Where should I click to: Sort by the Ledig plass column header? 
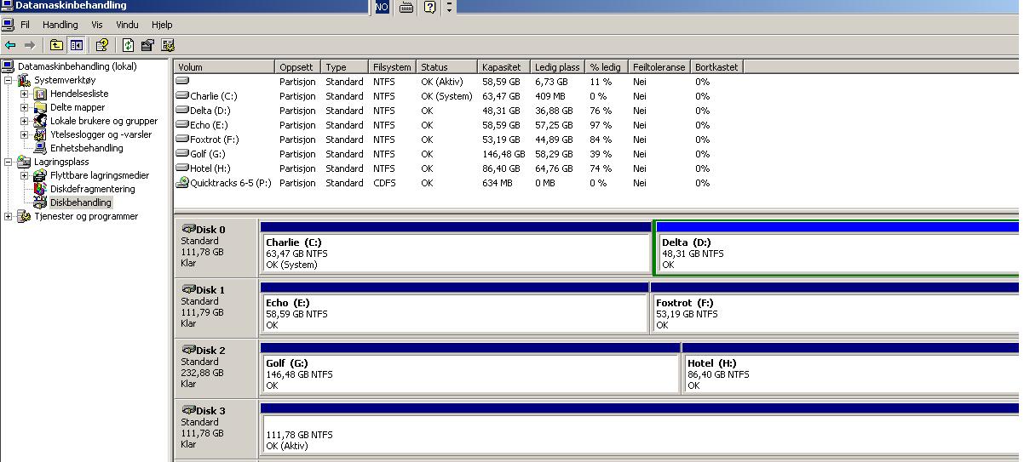pos(558,66)
